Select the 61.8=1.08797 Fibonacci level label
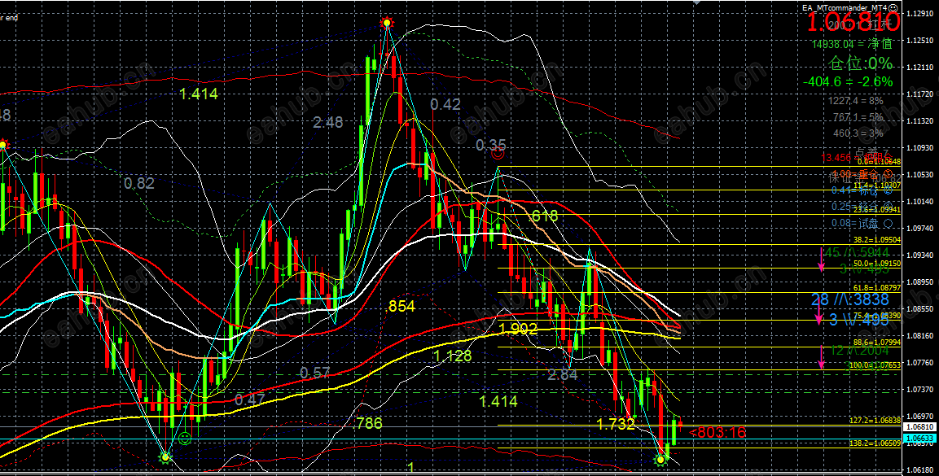Viewport: 939px width, 476px height. pyautogui.click(x=879, y=287)
